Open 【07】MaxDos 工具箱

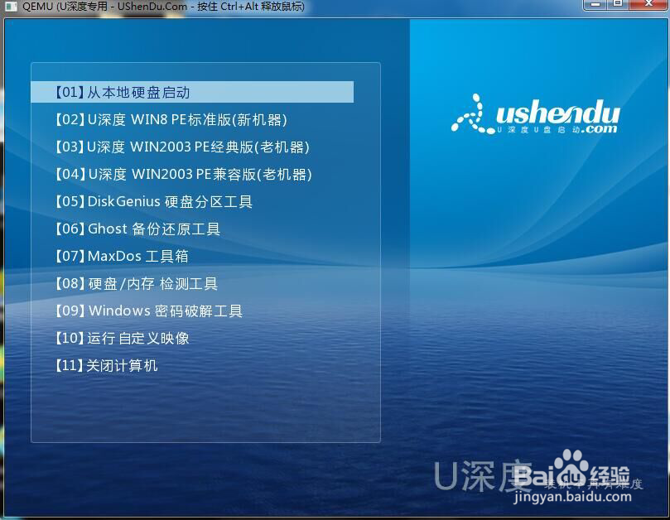[122, 256]
